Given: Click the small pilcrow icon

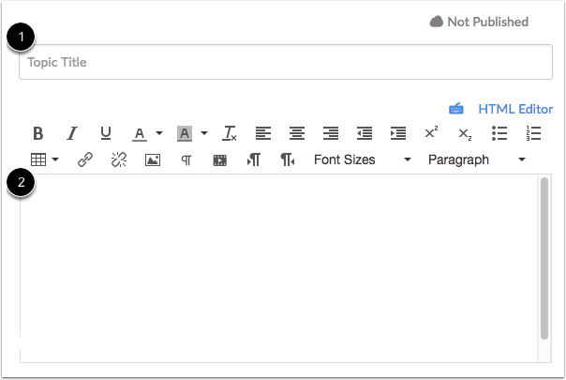Looking at the screenshot, I should [186, 160].
